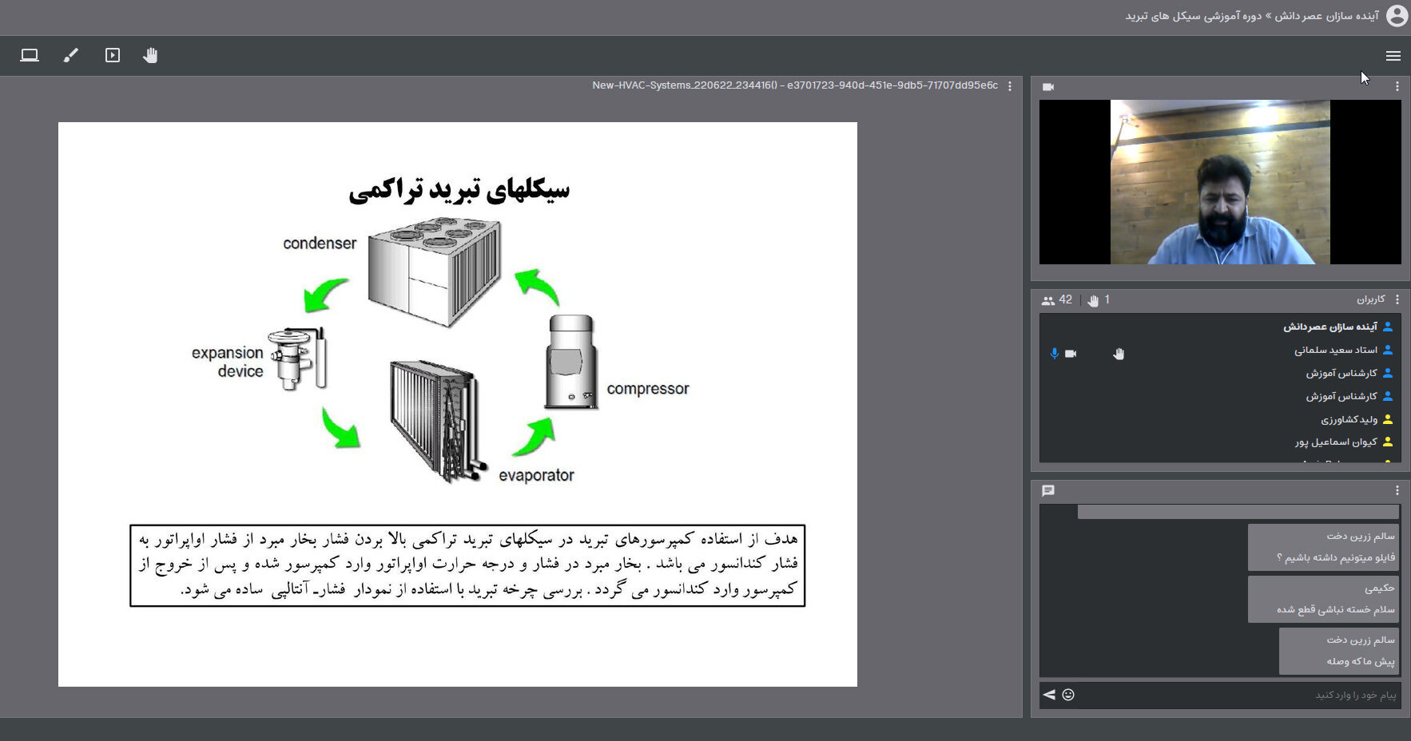Open the hamburger menu at top right
This screenshot has height=741, width=1411.
1393,56
